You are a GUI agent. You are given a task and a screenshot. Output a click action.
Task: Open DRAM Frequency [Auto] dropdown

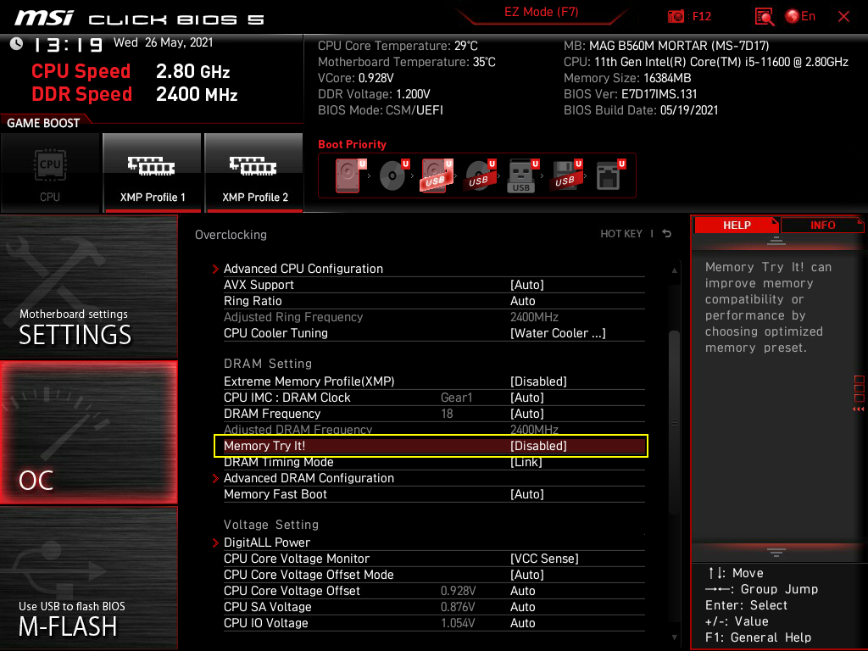(x=527, y=414)
